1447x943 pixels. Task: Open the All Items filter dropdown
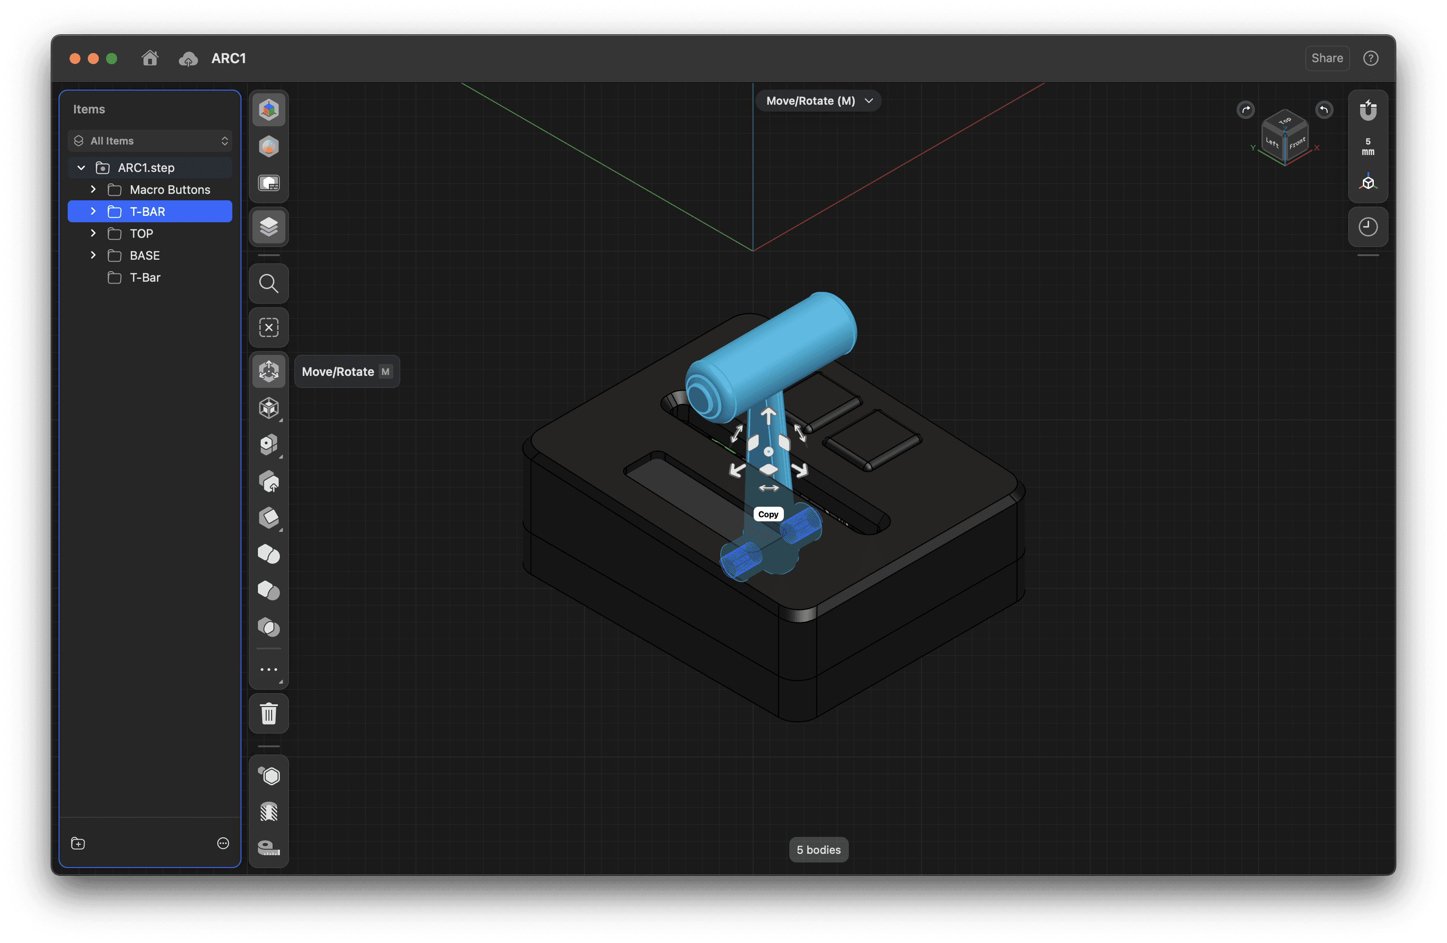pyautogui.click(x=150, y=141)
